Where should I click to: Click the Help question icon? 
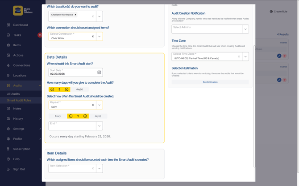8,159
